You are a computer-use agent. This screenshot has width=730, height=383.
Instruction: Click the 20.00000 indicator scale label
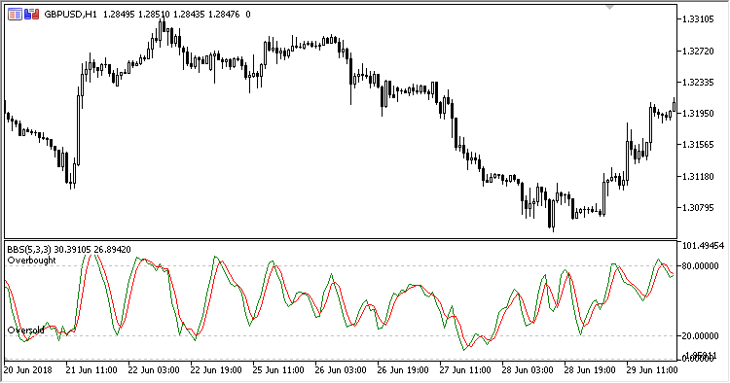pos(700,335)
